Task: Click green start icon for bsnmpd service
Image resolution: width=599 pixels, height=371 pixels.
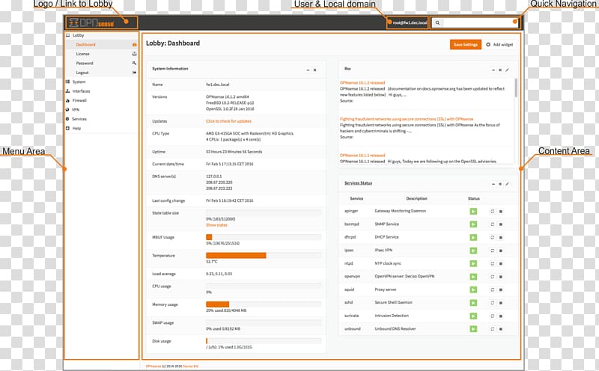Action: click(473, 224)
